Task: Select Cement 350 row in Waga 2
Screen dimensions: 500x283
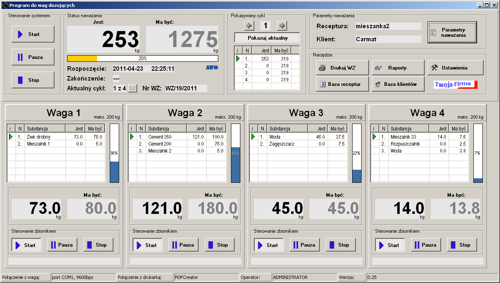Action: pyautogui.click(x=178, y=137)
